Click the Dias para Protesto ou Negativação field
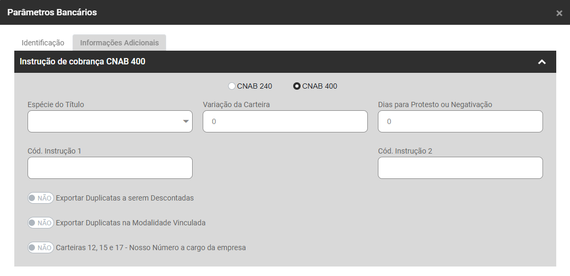 click(x=460, y=121)
